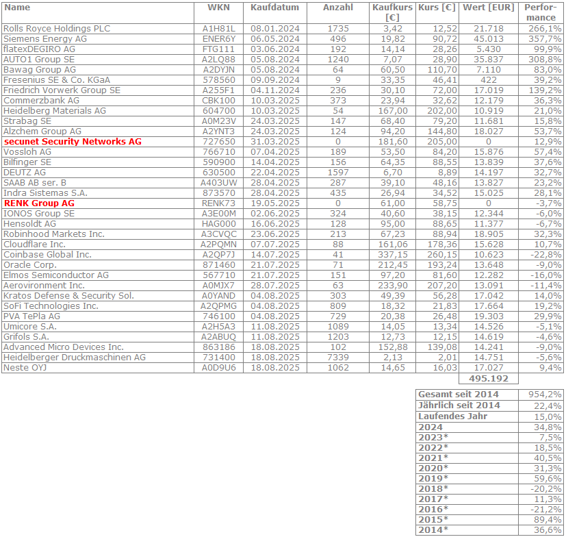Click the Jährlich seit 2014 label
Screen dimensions: 566x537
tap(459, 405)
